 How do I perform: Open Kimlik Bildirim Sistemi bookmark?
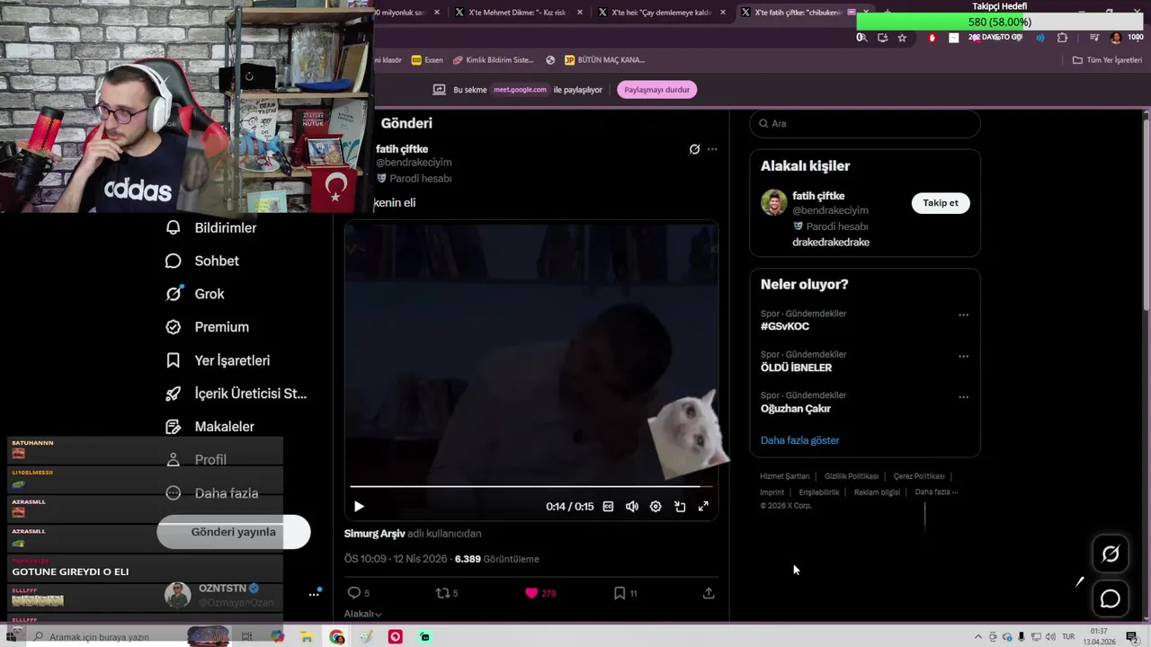494,60
